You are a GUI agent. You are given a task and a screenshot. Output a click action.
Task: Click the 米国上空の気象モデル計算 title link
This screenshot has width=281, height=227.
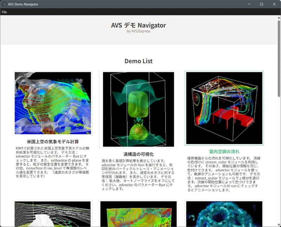click(53, 142)
